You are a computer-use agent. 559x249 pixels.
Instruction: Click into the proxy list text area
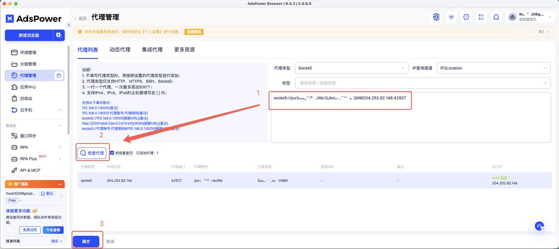click(411, 117)
